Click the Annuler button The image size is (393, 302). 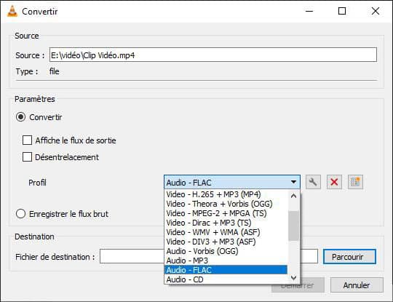pyautogui.click(x=357, y=285)
